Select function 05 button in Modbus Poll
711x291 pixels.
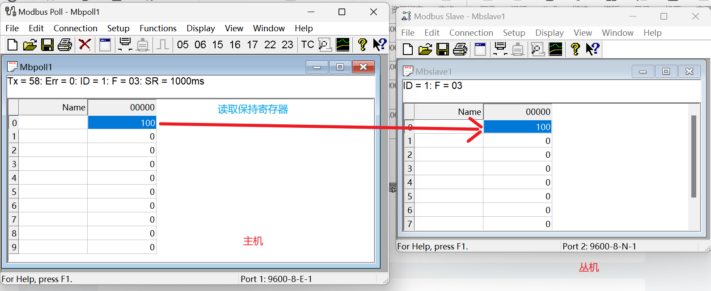(183, 45)
